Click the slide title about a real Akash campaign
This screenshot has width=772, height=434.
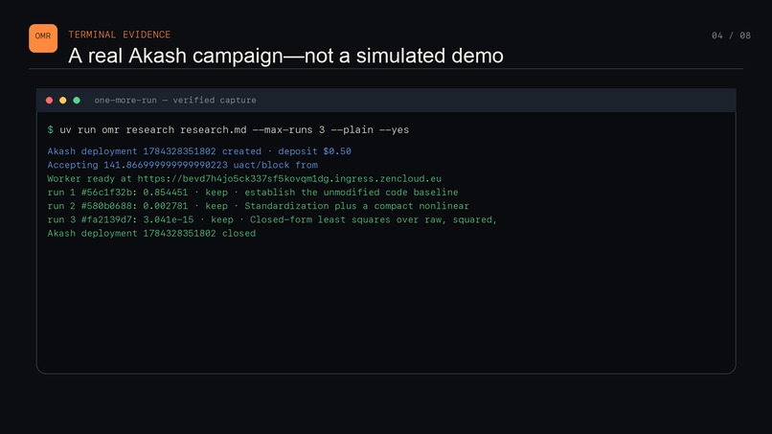(x=285, y=56)
